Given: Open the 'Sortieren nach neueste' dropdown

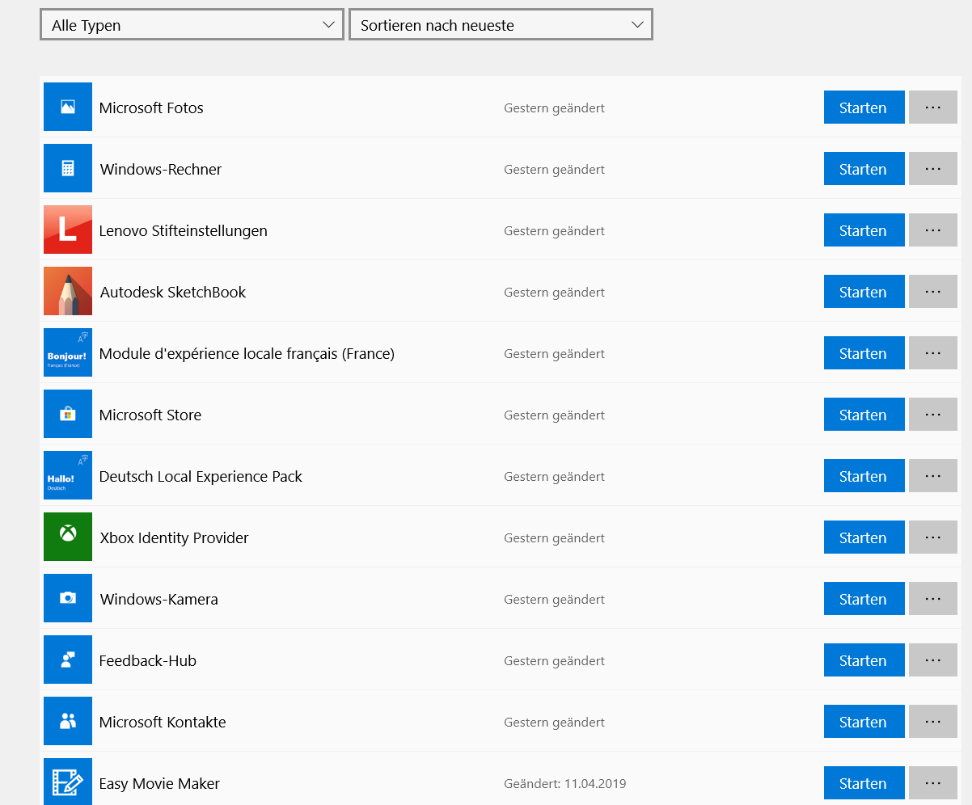Looking at the screenshot, I should [501, 25].
